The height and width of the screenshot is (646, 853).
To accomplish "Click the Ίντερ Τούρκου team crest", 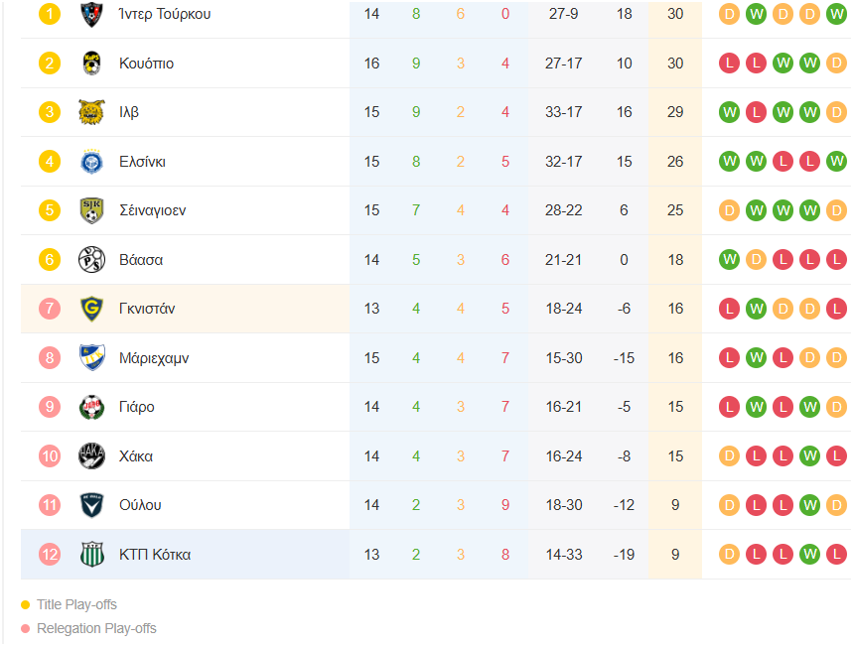I will tap(91, 14).
